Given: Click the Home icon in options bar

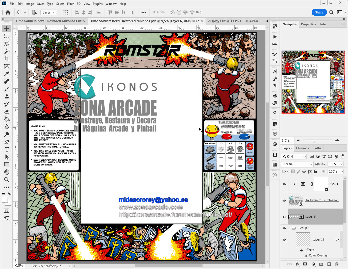Looking at the screenshot, I should point(8,12).
